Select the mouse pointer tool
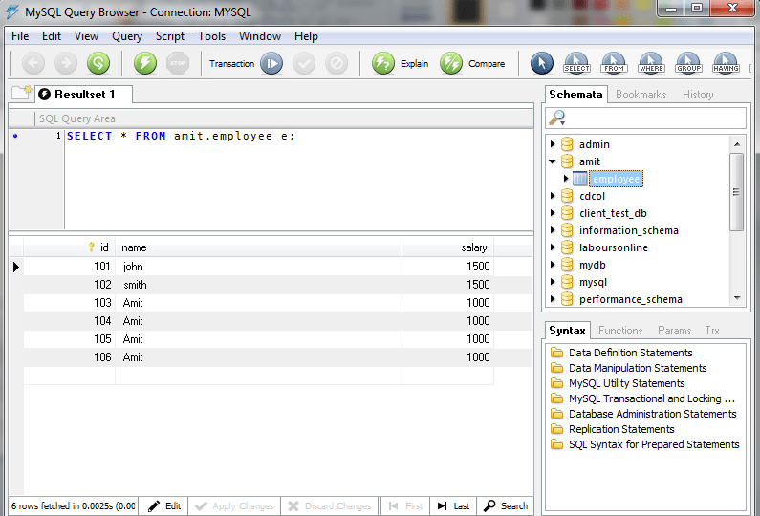Image resolution: width=760 pixels, height=516 pixels. point(541,63)
